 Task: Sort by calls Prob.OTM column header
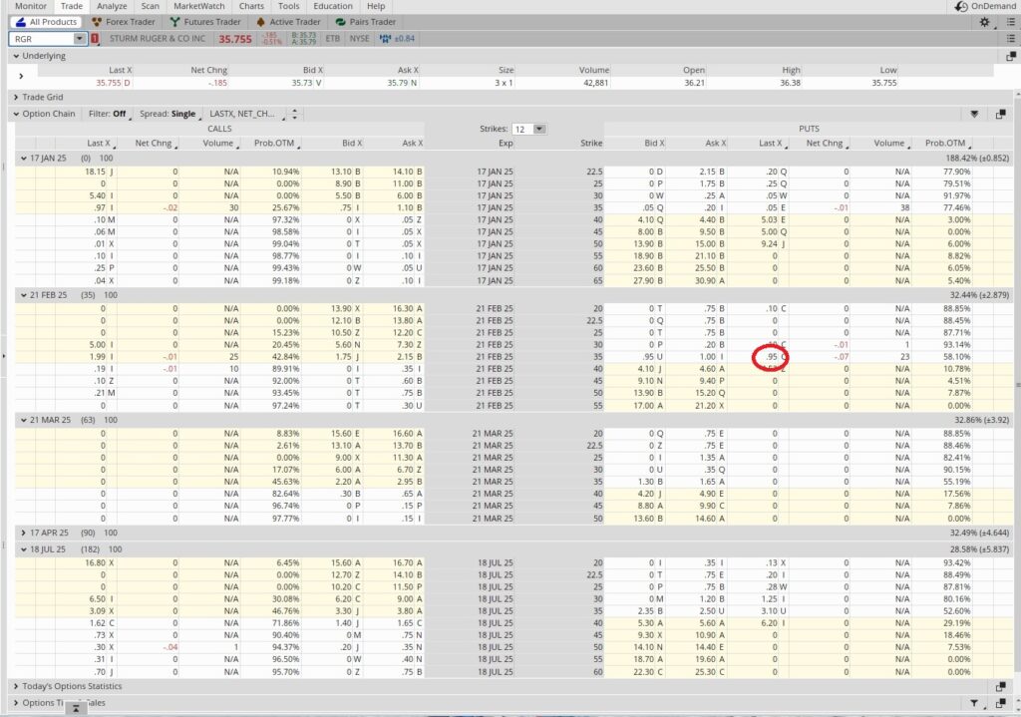(275, 144)
